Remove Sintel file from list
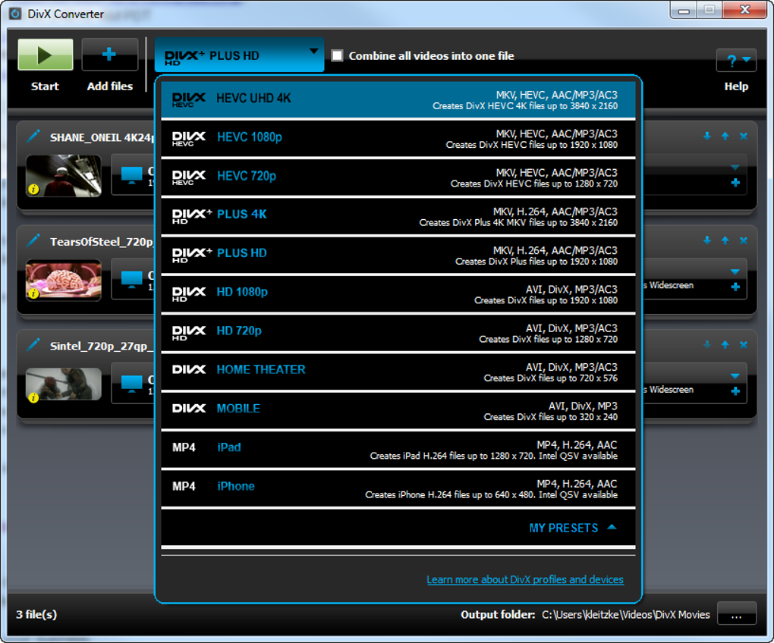The width and height of the screenshot is (774, 643). point(744,345)
